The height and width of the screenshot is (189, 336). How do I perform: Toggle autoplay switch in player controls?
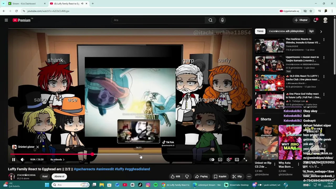pyautogui.click(x=212, y=160)
